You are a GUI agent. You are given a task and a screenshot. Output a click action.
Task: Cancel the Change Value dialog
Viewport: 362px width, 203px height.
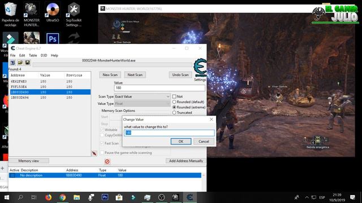[204, 142]
